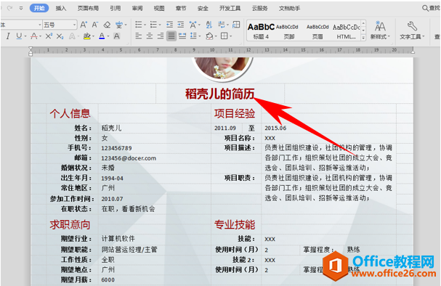
Task: Click the decrease font size icon
Action: coord(95,25)
